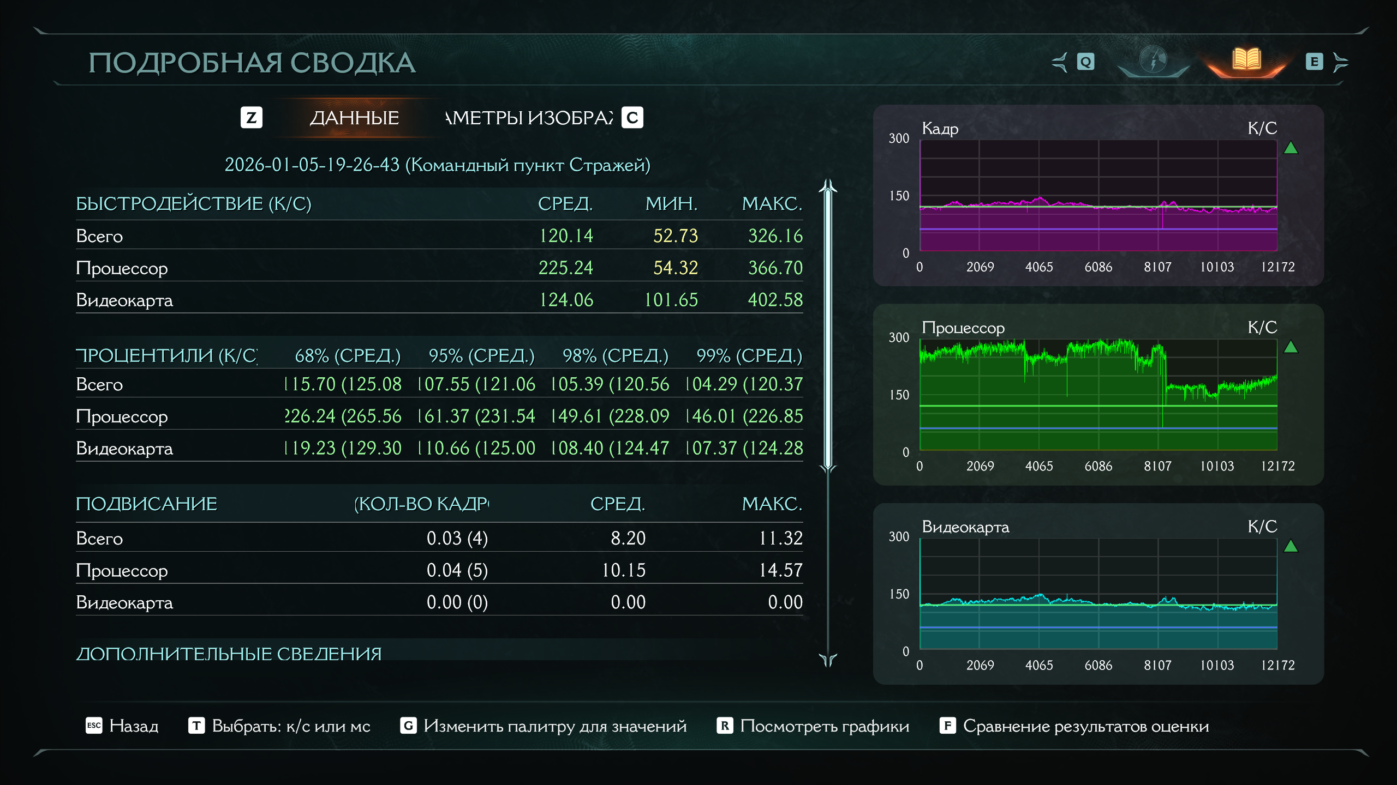Click the E key next-page icon

[x=1314, y=62]
